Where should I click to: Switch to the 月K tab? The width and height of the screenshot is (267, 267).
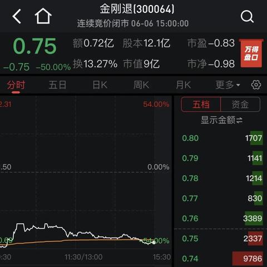[x=183, y=85]
